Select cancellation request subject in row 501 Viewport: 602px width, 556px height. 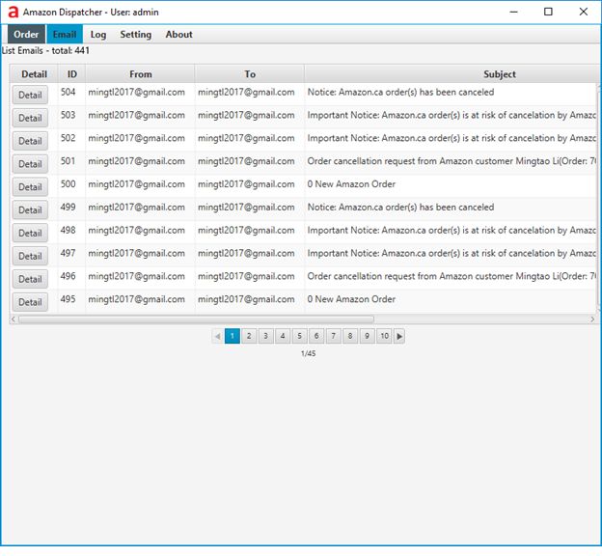pos(451,161)
